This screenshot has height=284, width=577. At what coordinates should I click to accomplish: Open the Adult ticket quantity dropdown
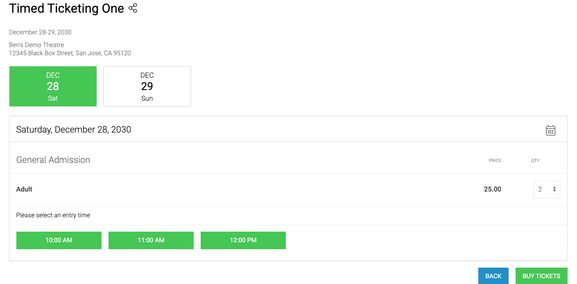click(546, 189)
